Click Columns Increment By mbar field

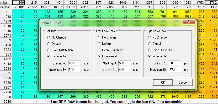click(x=74, y=70)
